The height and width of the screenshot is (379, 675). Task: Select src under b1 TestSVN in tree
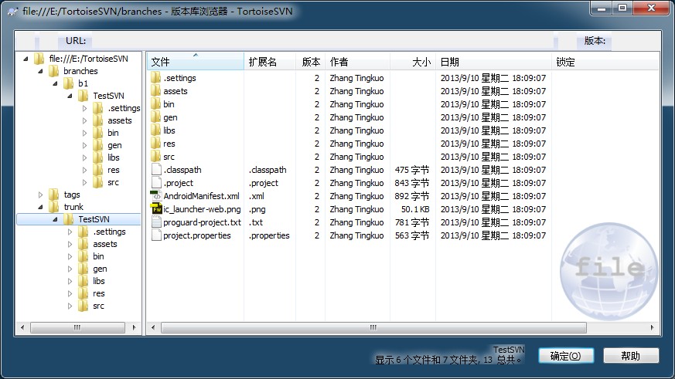(113, 182)
